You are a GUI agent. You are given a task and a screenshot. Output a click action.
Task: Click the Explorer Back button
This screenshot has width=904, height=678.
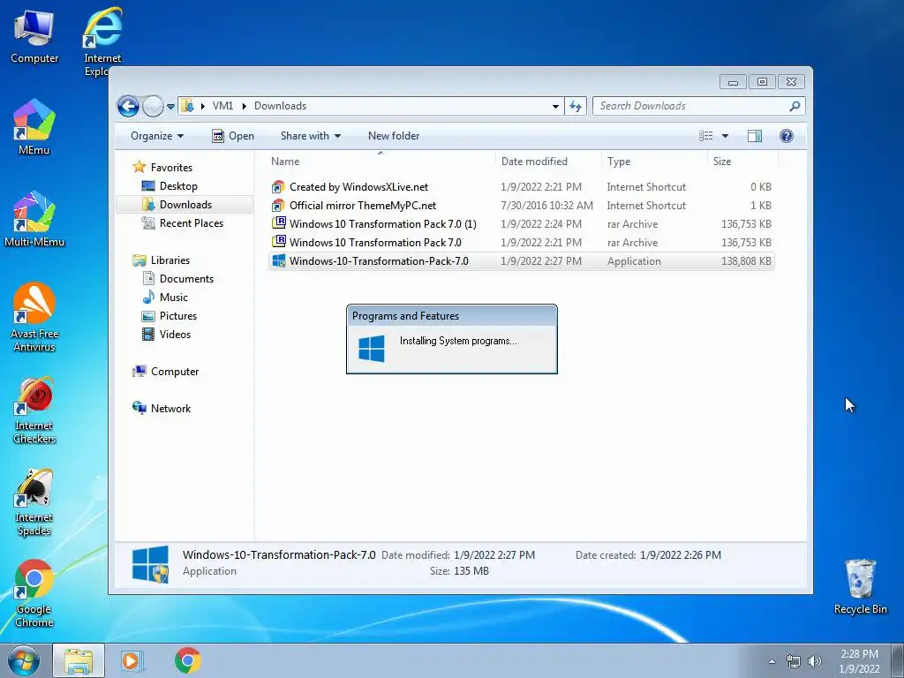128,106
